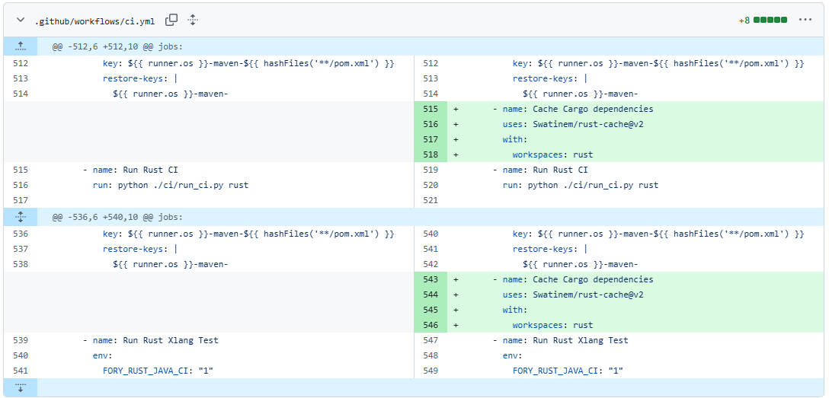The height and width of the screenshot is (398, 829).
Task: Click right-side line number 549
Action: tap(431, 371)
